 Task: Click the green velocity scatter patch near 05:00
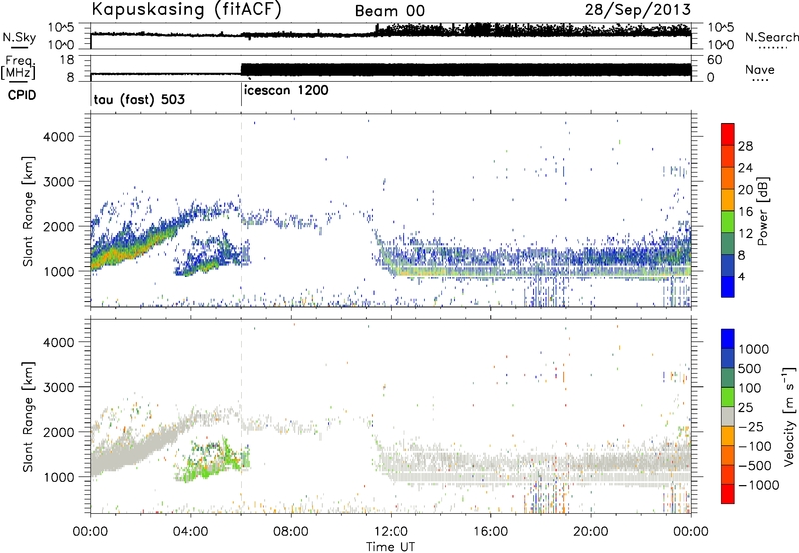tap(214, 464)
